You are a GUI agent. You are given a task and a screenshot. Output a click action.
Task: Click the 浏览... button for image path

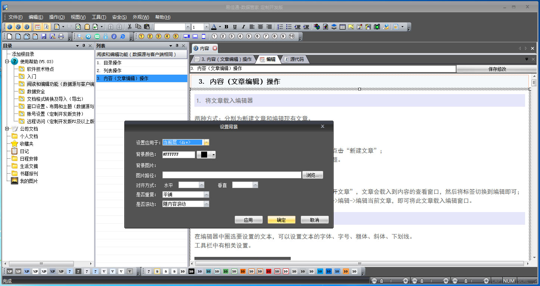coord(313,174)
